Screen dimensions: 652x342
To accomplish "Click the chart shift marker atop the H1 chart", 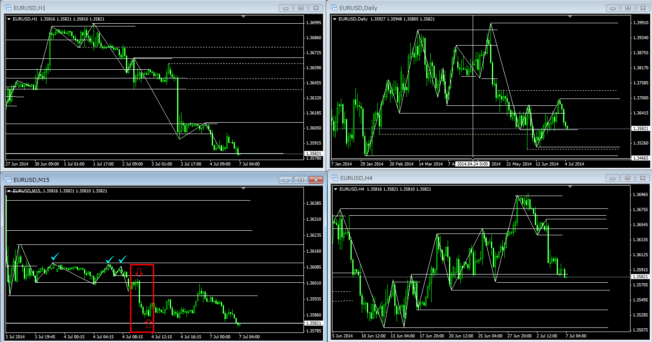I will (x=243, y=17).
